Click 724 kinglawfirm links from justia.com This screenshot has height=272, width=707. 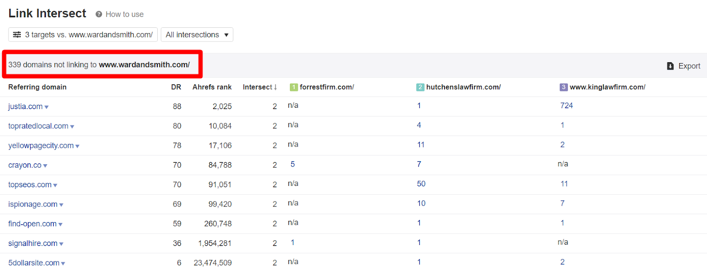[566, 106]
